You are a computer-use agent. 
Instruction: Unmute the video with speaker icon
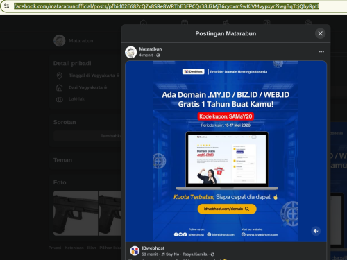click(316, 231)
